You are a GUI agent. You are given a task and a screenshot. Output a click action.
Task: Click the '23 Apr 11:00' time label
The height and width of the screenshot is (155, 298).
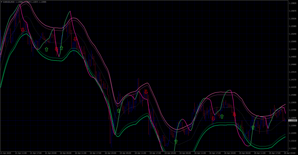click(140, 153)
